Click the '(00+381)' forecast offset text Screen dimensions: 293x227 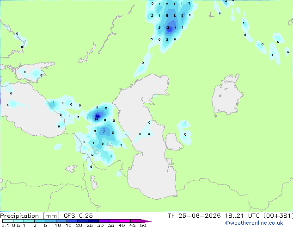click(x=278, y=216)
